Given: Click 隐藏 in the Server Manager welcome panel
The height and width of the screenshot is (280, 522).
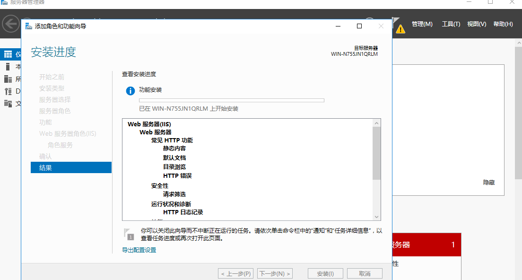Looking at the screenshot, I should (489, 183).
